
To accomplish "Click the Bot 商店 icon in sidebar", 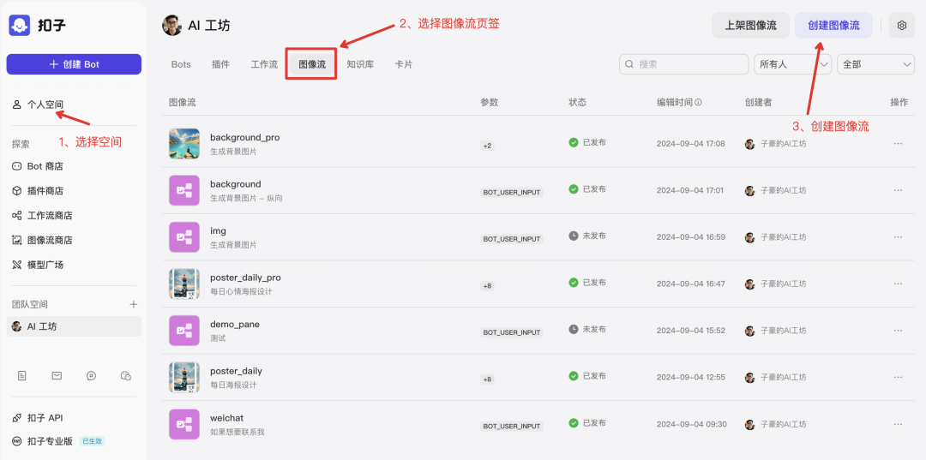I will click(x=16, y=166).
